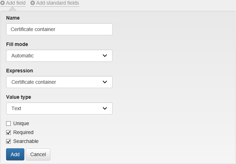The height and width of the screenshot is (164, 236).
Task: Click the Unique checkbox label
Action: point(21,123)
